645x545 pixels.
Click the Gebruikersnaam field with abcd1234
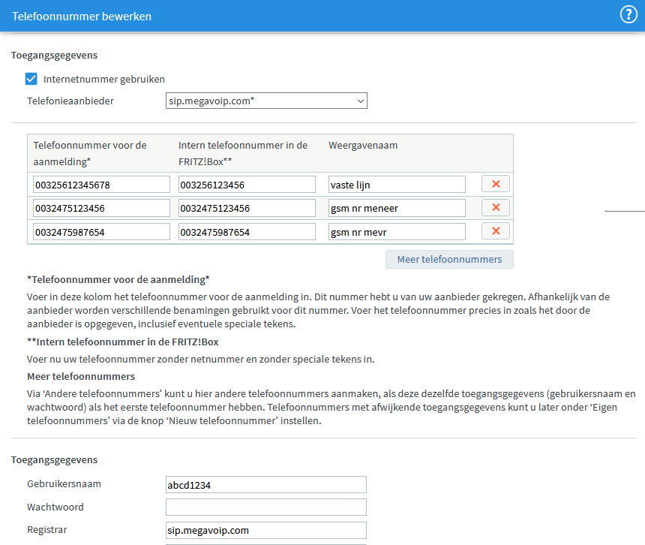[x=266, y=485]
